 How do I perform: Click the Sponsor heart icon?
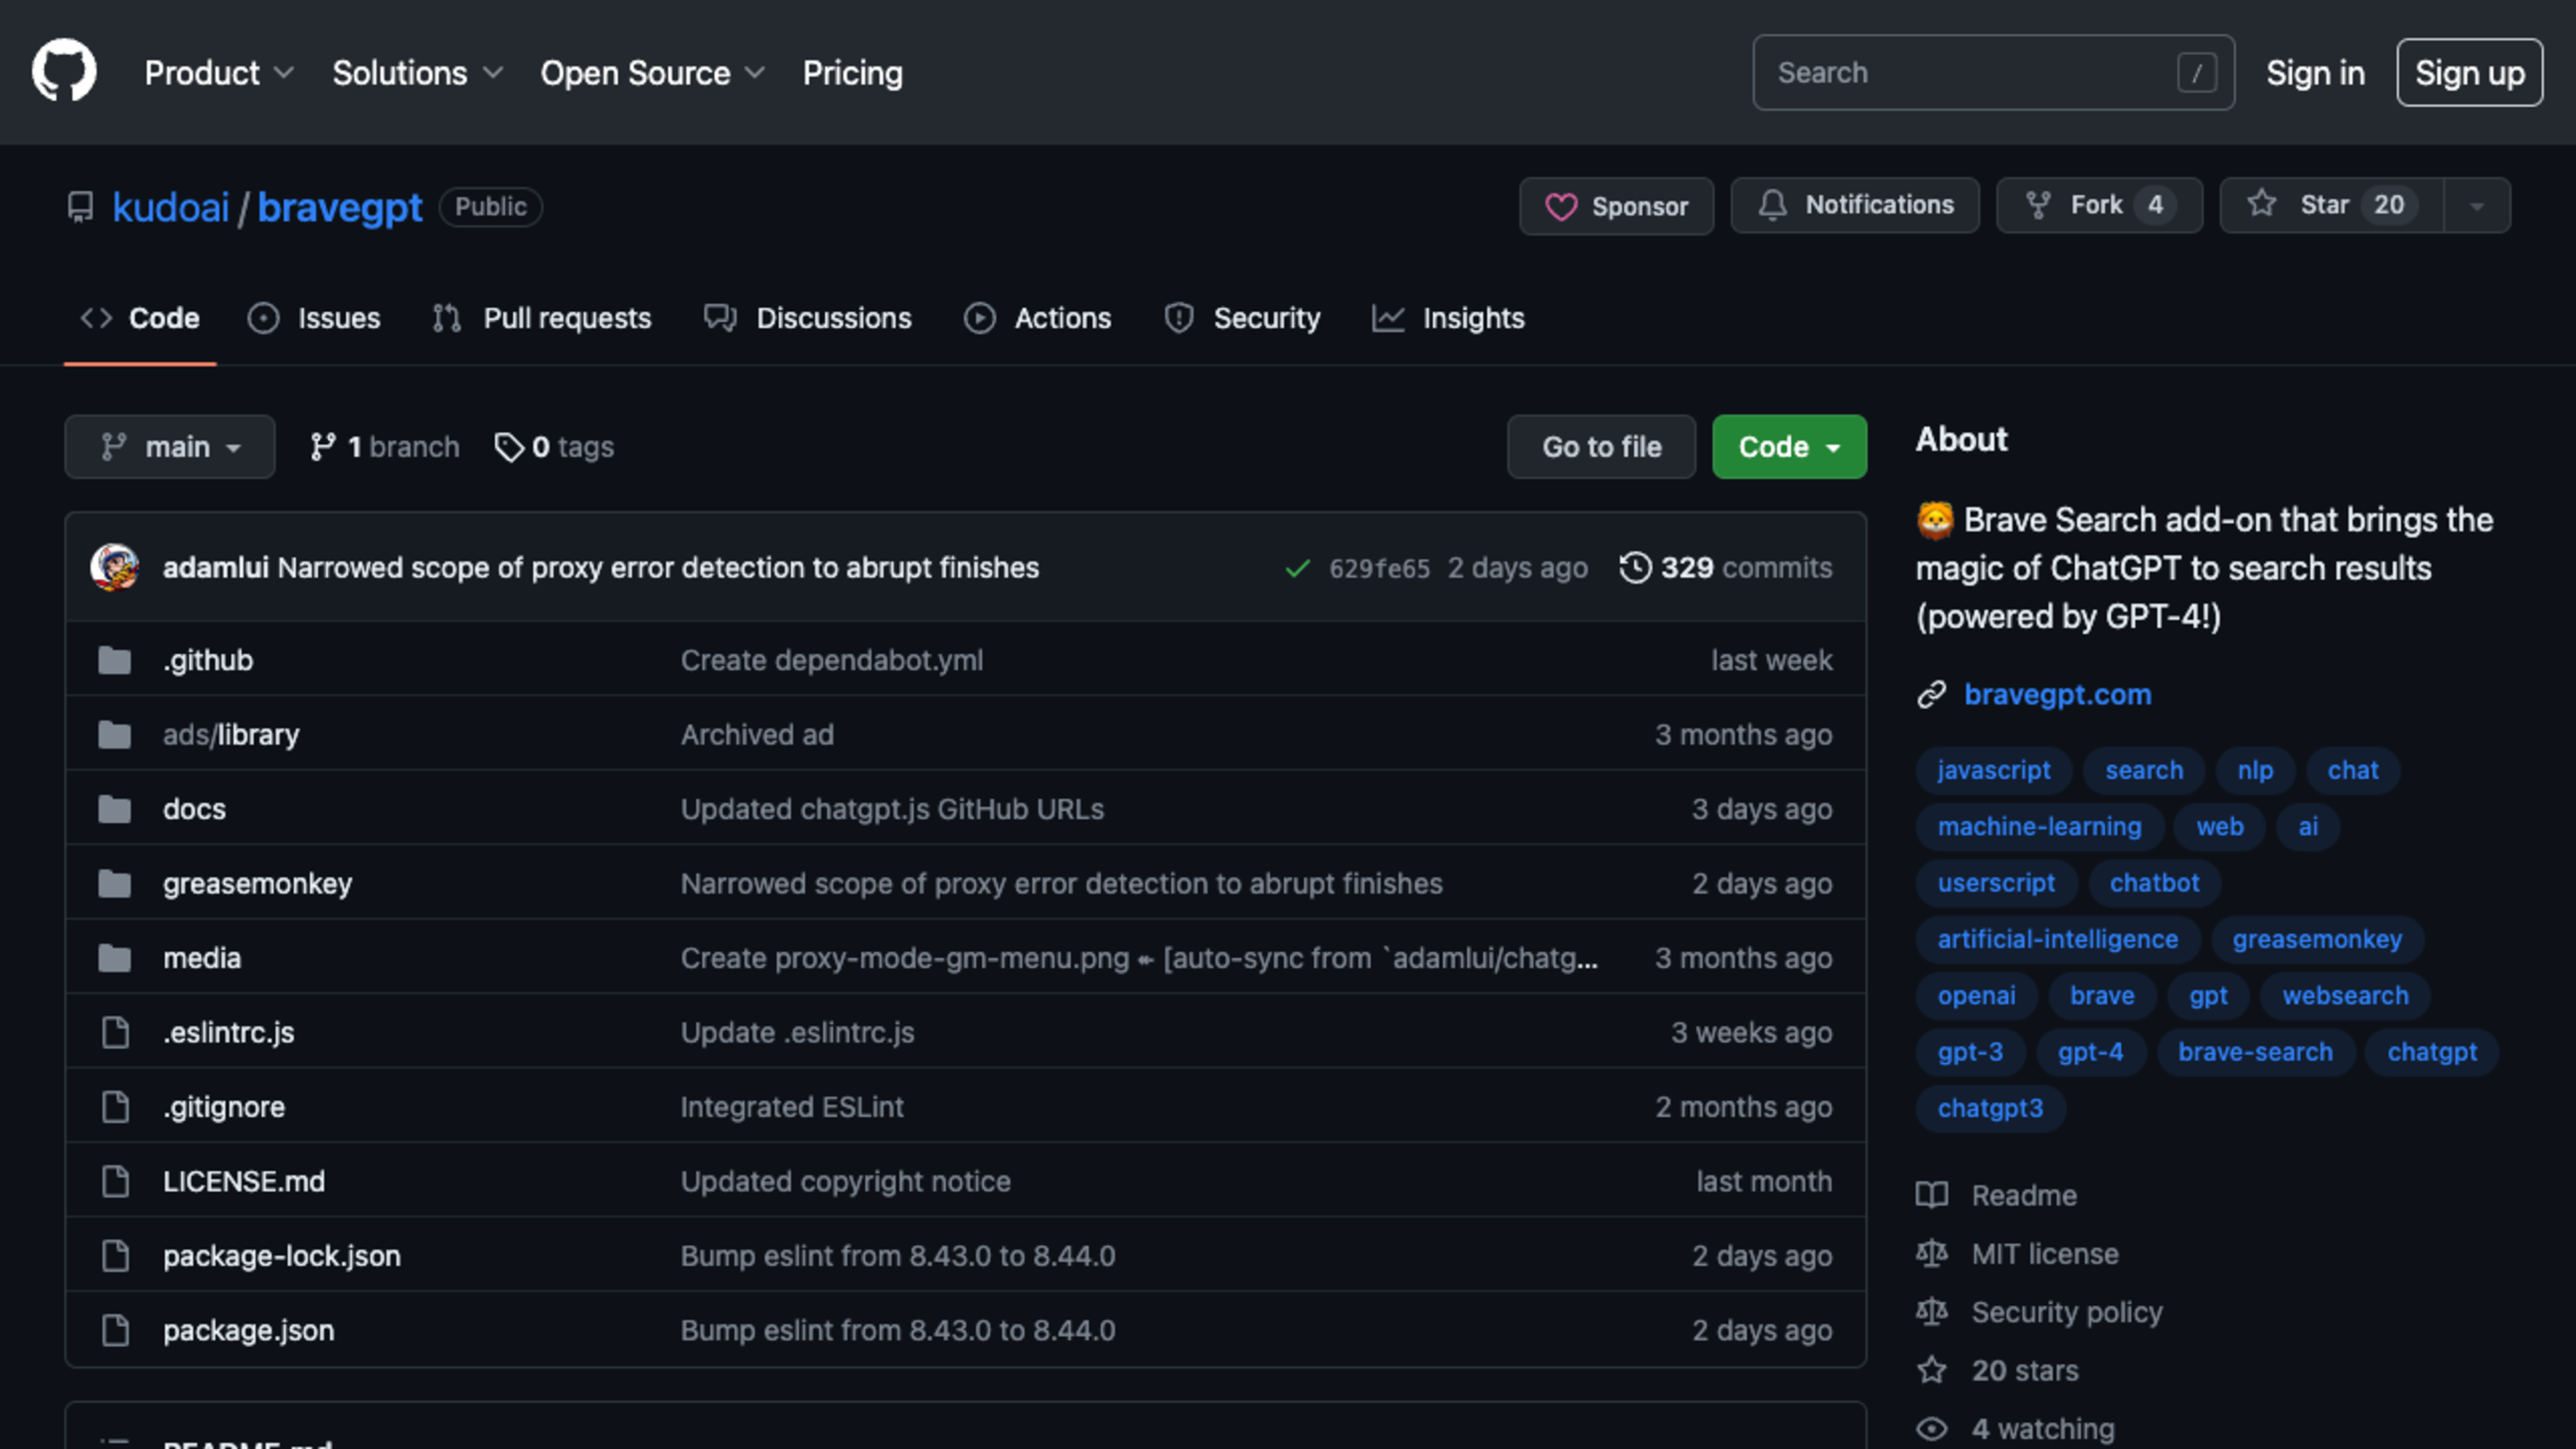coord(1561,206)
